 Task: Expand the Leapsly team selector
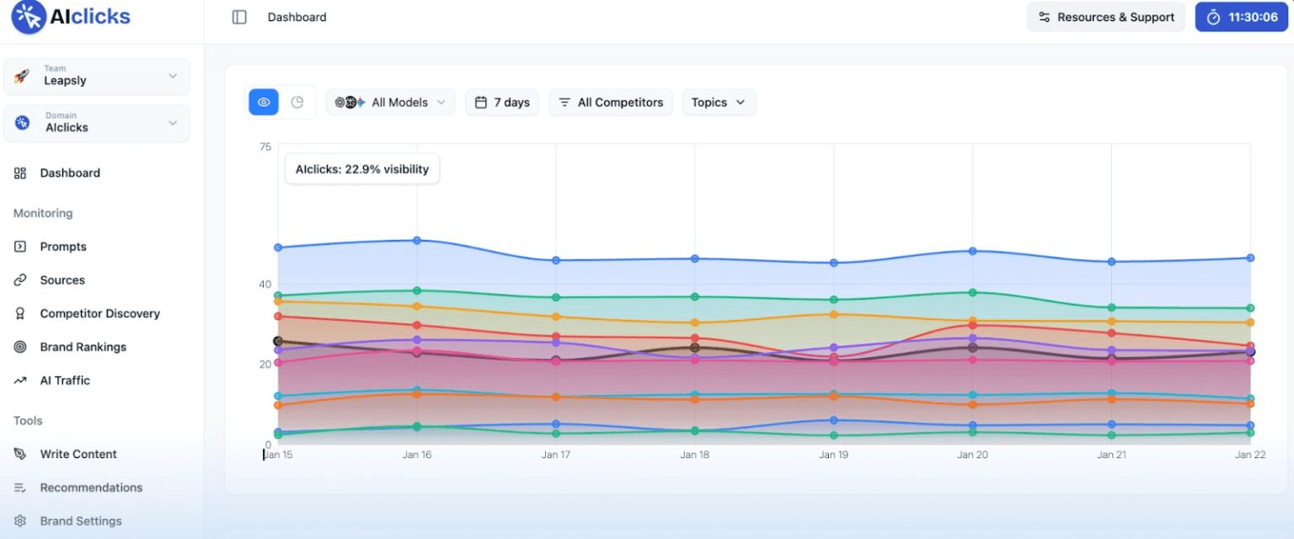(x=97, y=76)
